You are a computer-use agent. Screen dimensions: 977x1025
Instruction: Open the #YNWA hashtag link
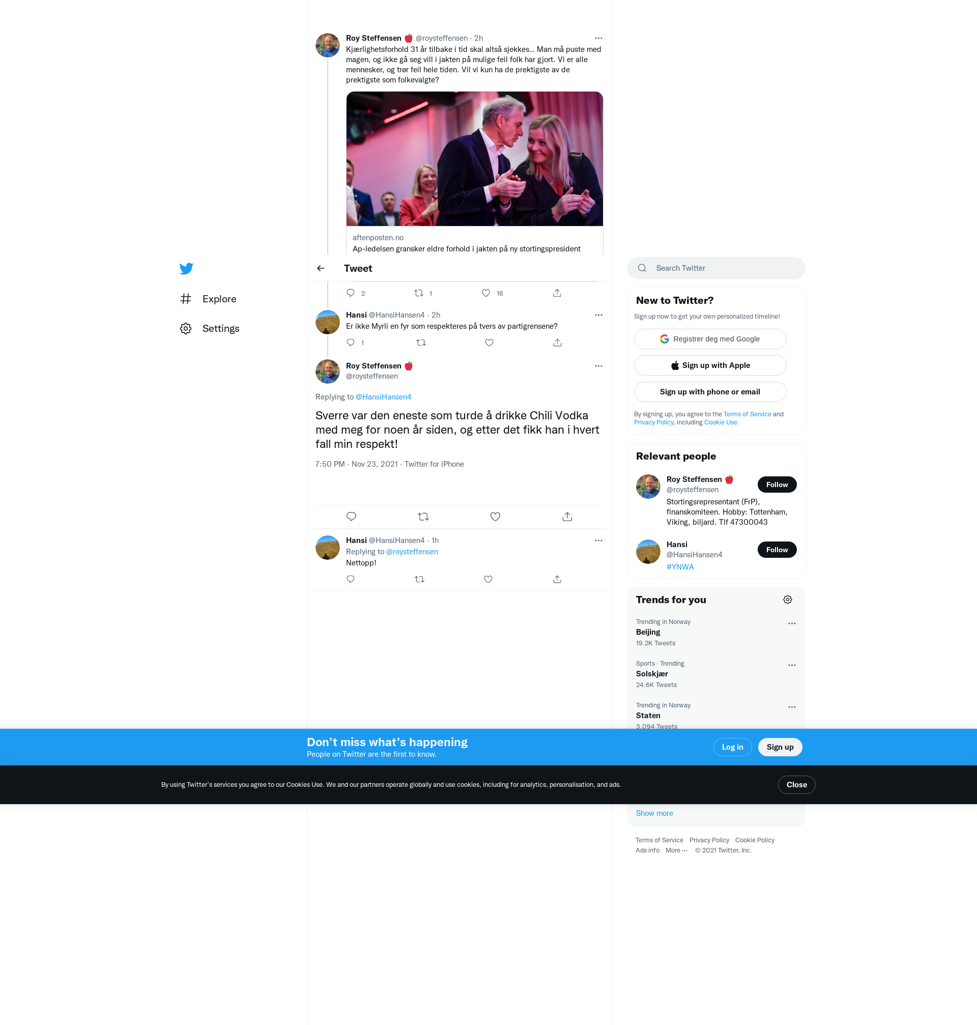click(x=680, y=566)
